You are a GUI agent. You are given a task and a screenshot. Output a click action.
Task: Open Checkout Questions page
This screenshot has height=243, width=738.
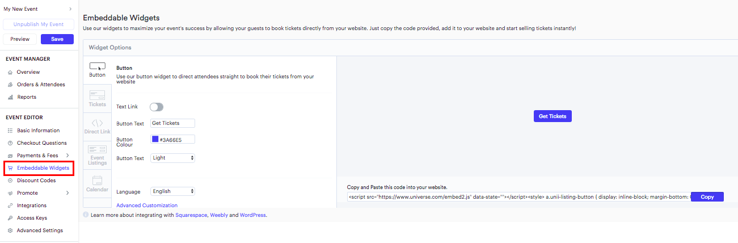click(42, 143)
